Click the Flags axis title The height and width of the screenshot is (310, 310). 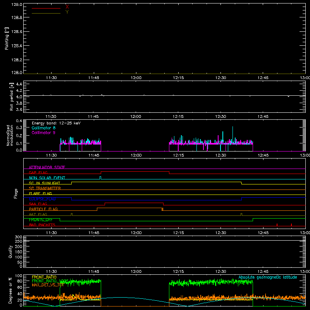tap(16, 193)
